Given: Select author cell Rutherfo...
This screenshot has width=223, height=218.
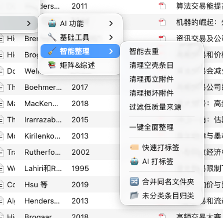Looking at the screenshot, I should (x=42, y=152).
